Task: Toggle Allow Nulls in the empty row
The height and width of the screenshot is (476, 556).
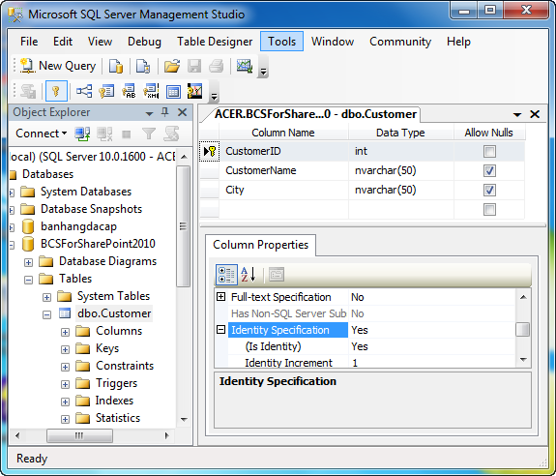Action: pyautogui.click(x=489, y=209)
